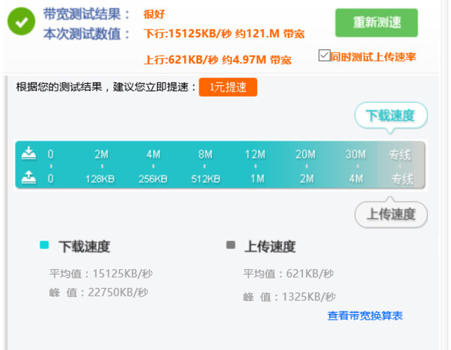Click the gray upload speed legend square
This screenshot has width=451, height=350.
coord(231,245)
